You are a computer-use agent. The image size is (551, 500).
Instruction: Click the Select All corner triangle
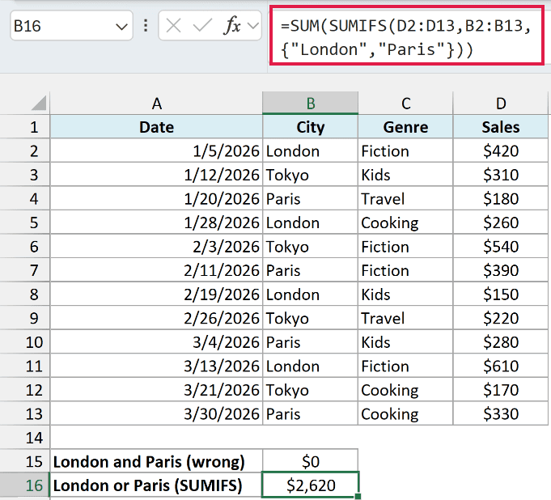tap(39, 103)
